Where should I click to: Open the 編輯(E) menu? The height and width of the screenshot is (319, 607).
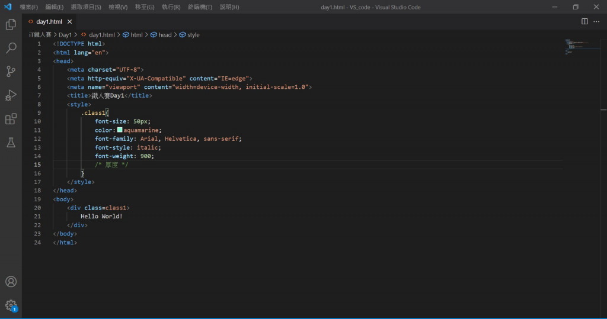54,7
